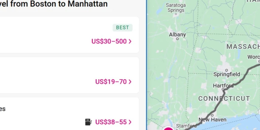Image resolution: width=260 pixels, height=130 pixels.
Task: Click the Travel from Boston to Manhattan heading
Action: tap(54, 4)
